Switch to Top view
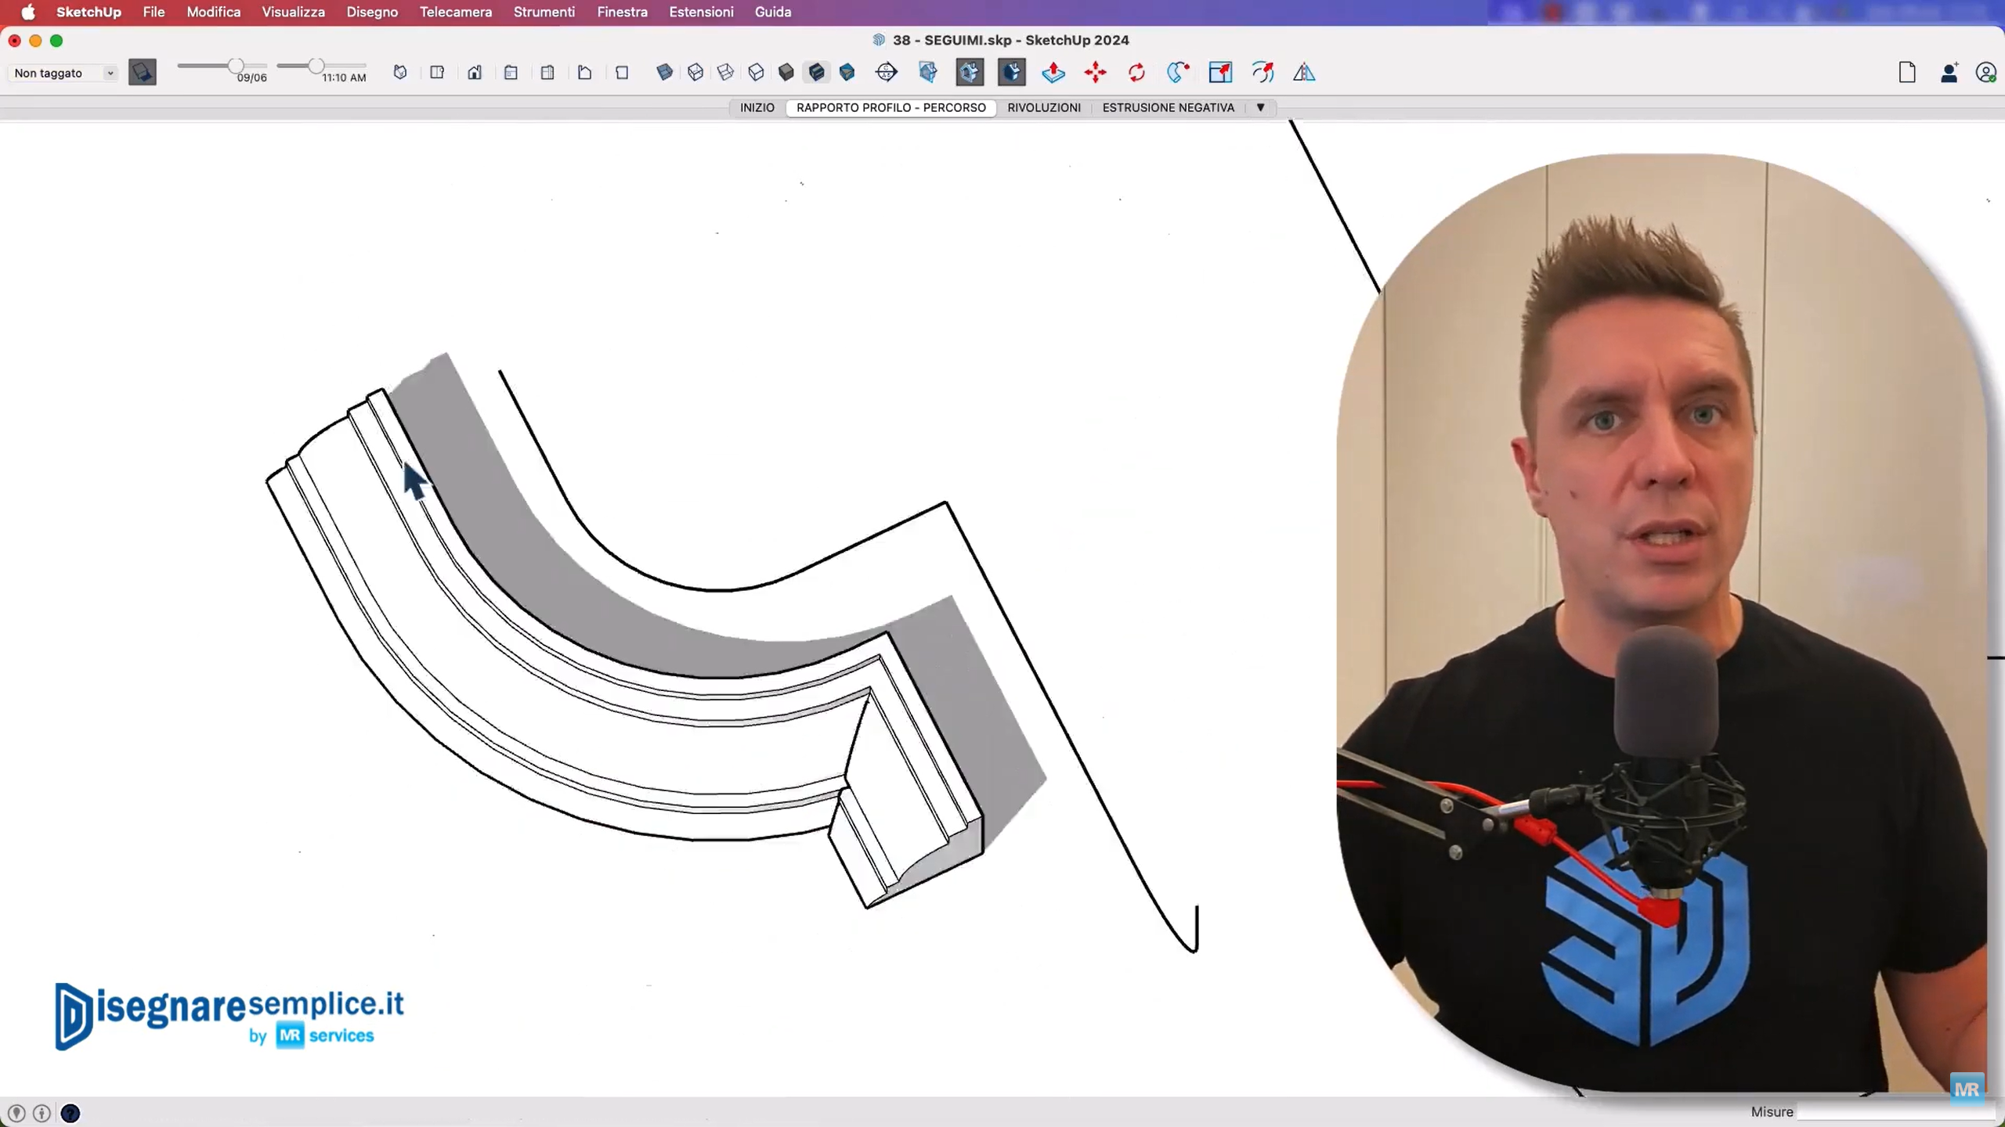The width and height of the screenshot is (2005, 1127). click(x=437, y=73)
